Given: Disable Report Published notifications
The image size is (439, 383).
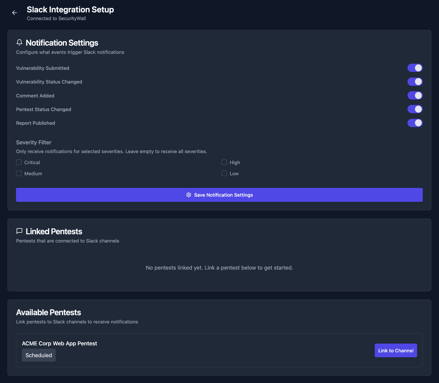Looking at the screenshot, I should (x=415, y=123).
